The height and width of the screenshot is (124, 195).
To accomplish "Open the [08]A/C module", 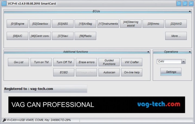I will [17, 36].
